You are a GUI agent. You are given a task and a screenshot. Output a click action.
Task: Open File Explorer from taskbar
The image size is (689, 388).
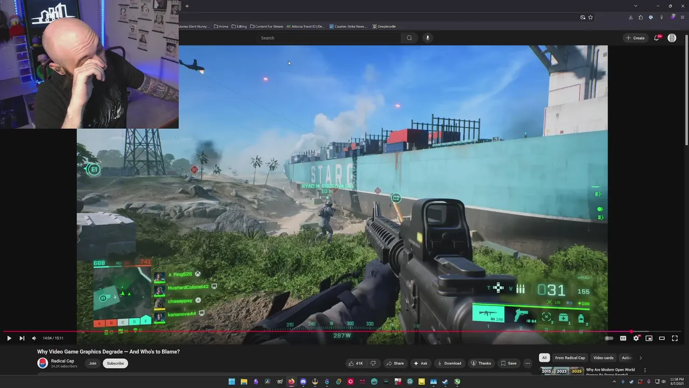pyautogui.click(x=244, y=382)
